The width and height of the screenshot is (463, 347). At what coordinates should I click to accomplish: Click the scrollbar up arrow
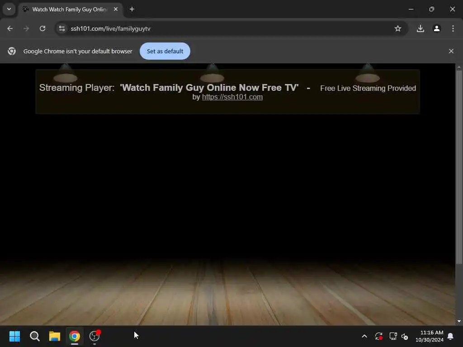click(x=459, y=67)
